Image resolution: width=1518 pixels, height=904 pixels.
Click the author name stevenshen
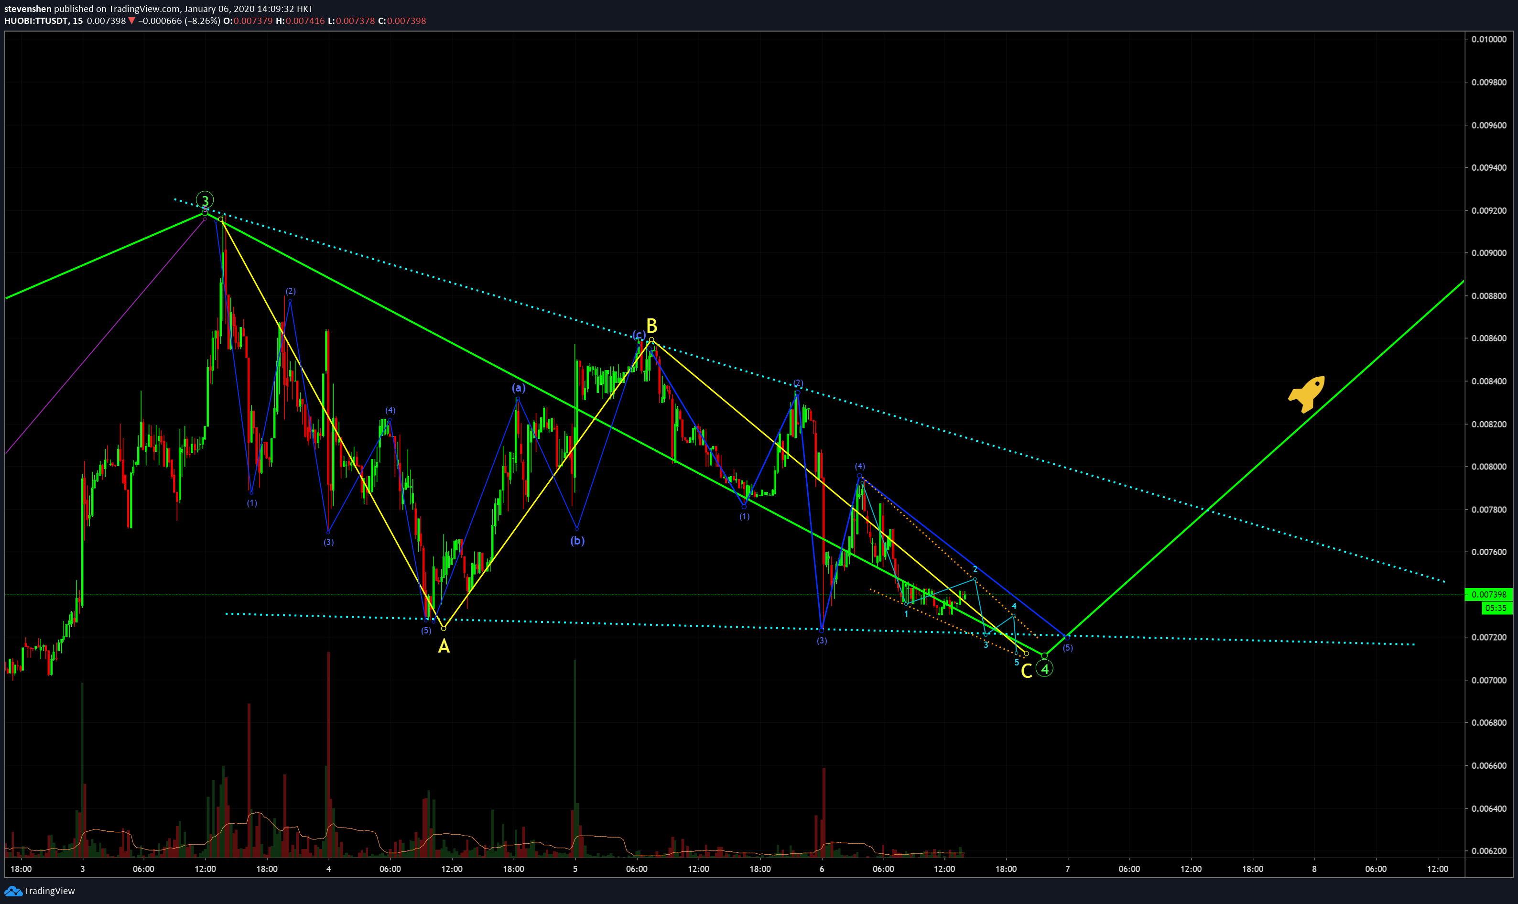coord(28,9)
